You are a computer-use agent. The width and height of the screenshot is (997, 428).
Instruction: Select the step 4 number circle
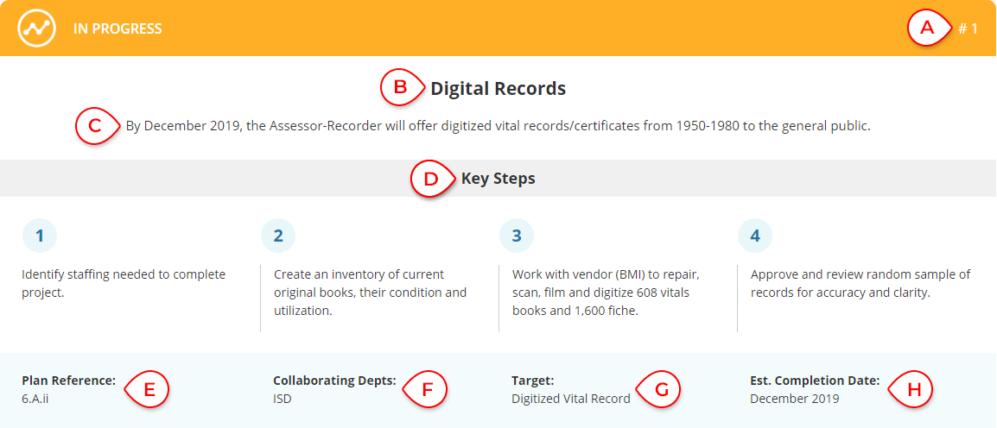pyautogui.click(x=755, y=236)
